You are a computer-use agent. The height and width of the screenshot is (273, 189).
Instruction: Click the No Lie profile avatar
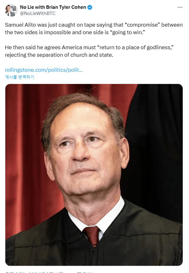(11, 10)
